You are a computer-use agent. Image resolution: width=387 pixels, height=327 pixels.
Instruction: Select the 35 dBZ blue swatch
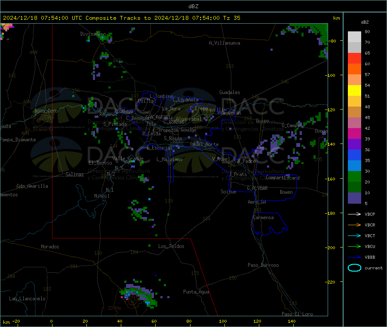354,155
